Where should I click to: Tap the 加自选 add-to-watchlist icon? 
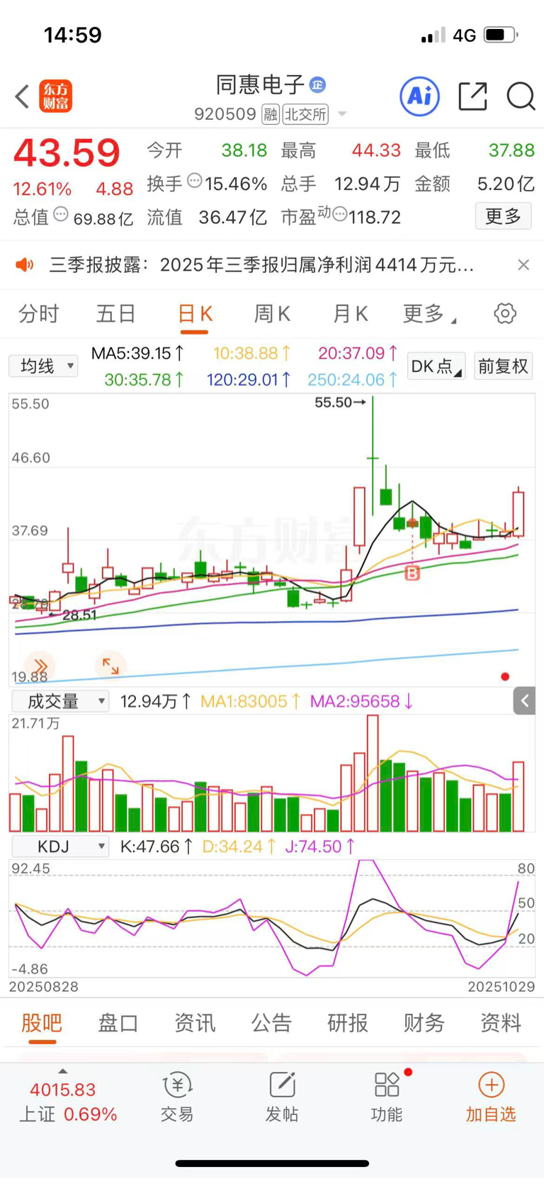pyautogui.click(x=491, y=1096)
